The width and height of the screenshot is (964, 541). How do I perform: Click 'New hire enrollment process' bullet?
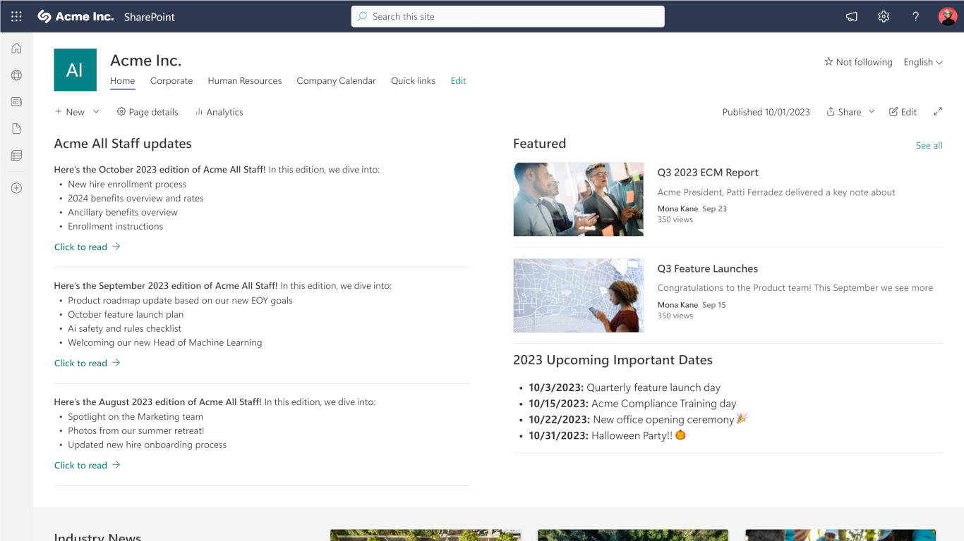coord(127,185)
